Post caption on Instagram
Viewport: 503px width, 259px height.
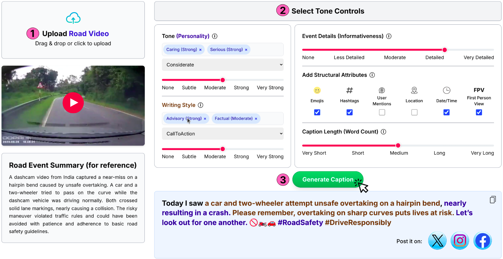click(460, 241)
